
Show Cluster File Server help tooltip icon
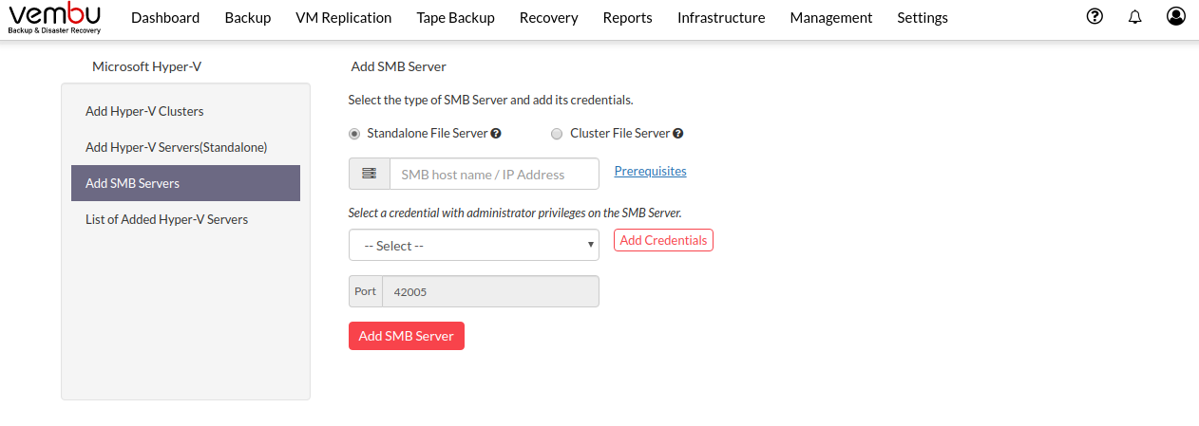(678, 134)
